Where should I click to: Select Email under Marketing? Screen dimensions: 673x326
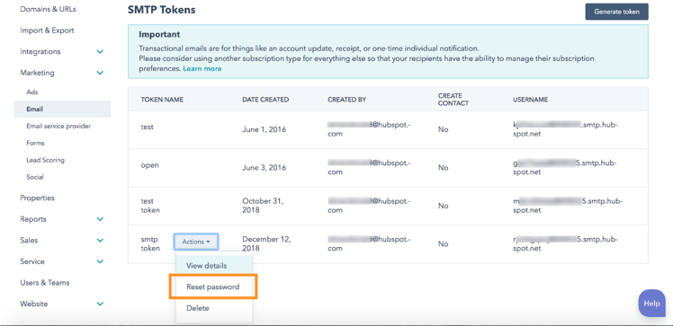pyautogui.click(x=62, y=110)
